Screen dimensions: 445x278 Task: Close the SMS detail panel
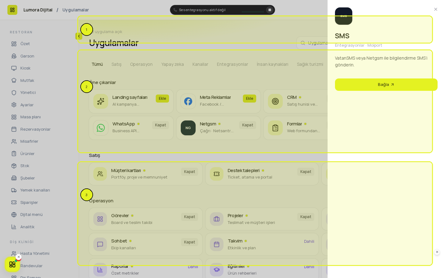tap(436, 9)
